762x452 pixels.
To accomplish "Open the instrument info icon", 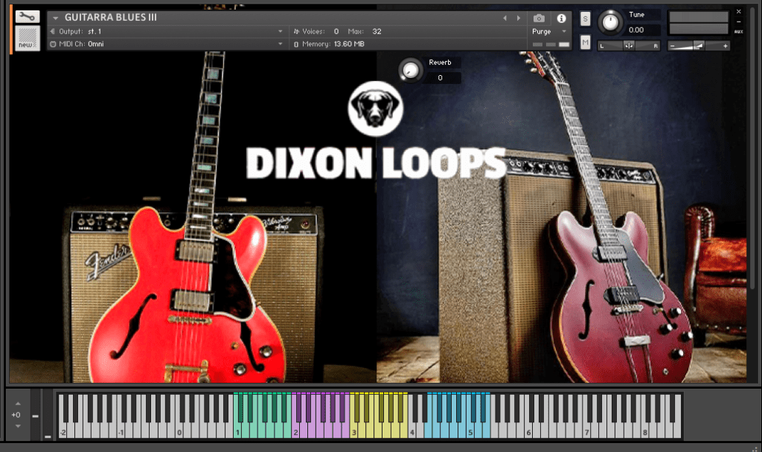I will [x=561, y=18].
